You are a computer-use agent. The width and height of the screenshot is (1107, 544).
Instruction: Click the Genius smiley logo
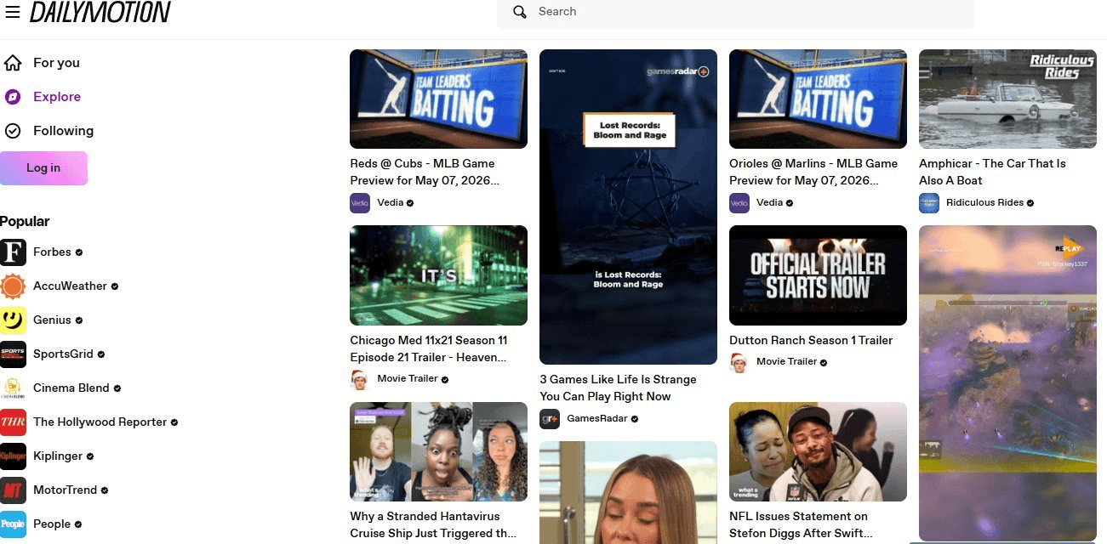click(x=13, y=320)
